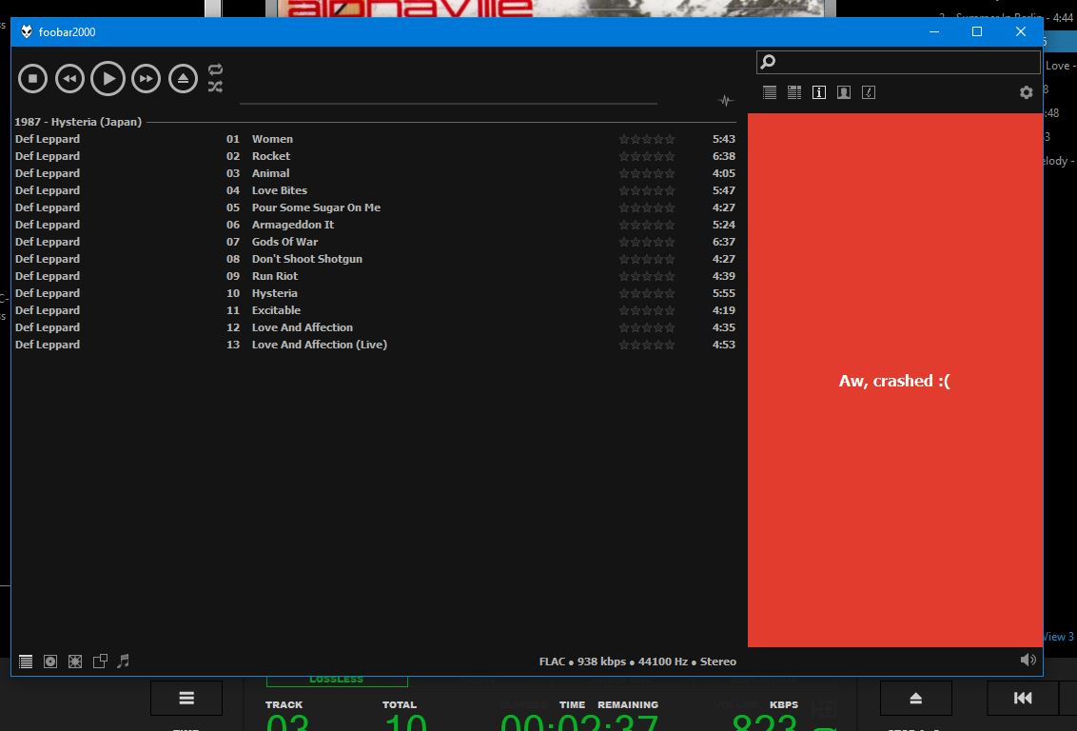Screen dimensions: 1077x731
Task: Toggle the repeat mode icon
Action: pos(215,69)
